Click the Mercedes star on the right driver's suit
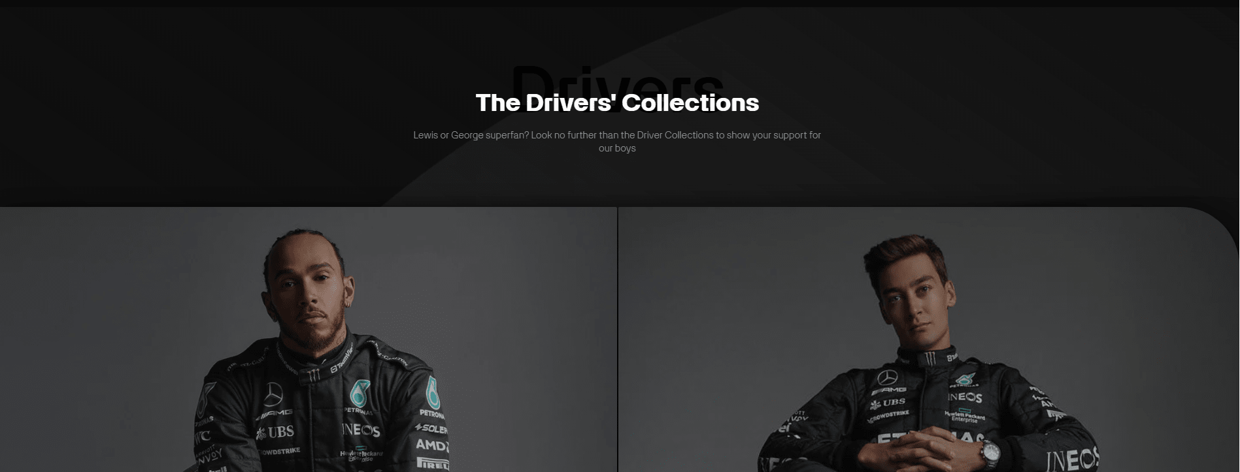This screenshot has height=472, width=1240. pyautogui.click(x=887, y=377)
